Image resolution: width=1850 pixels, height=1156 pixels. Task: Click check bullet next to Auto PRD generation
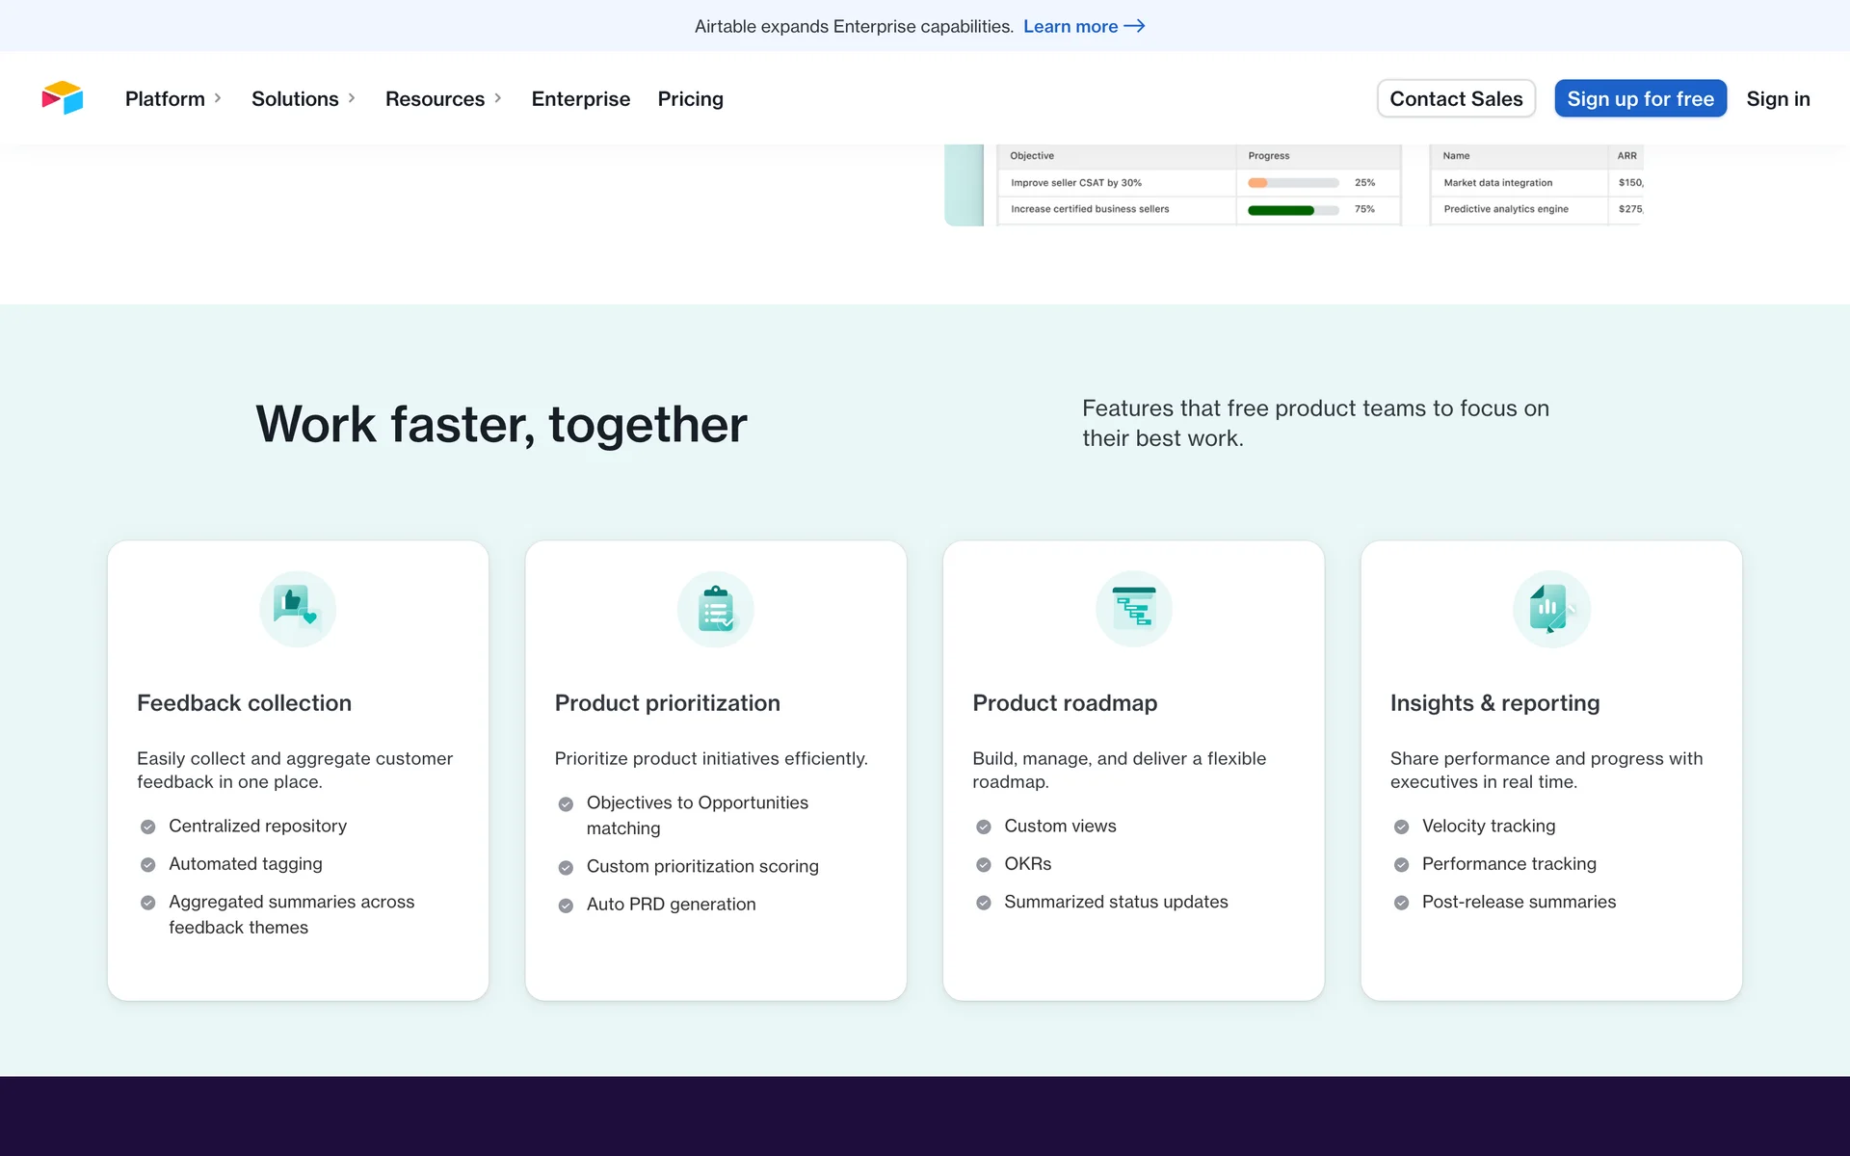point(566,906)
